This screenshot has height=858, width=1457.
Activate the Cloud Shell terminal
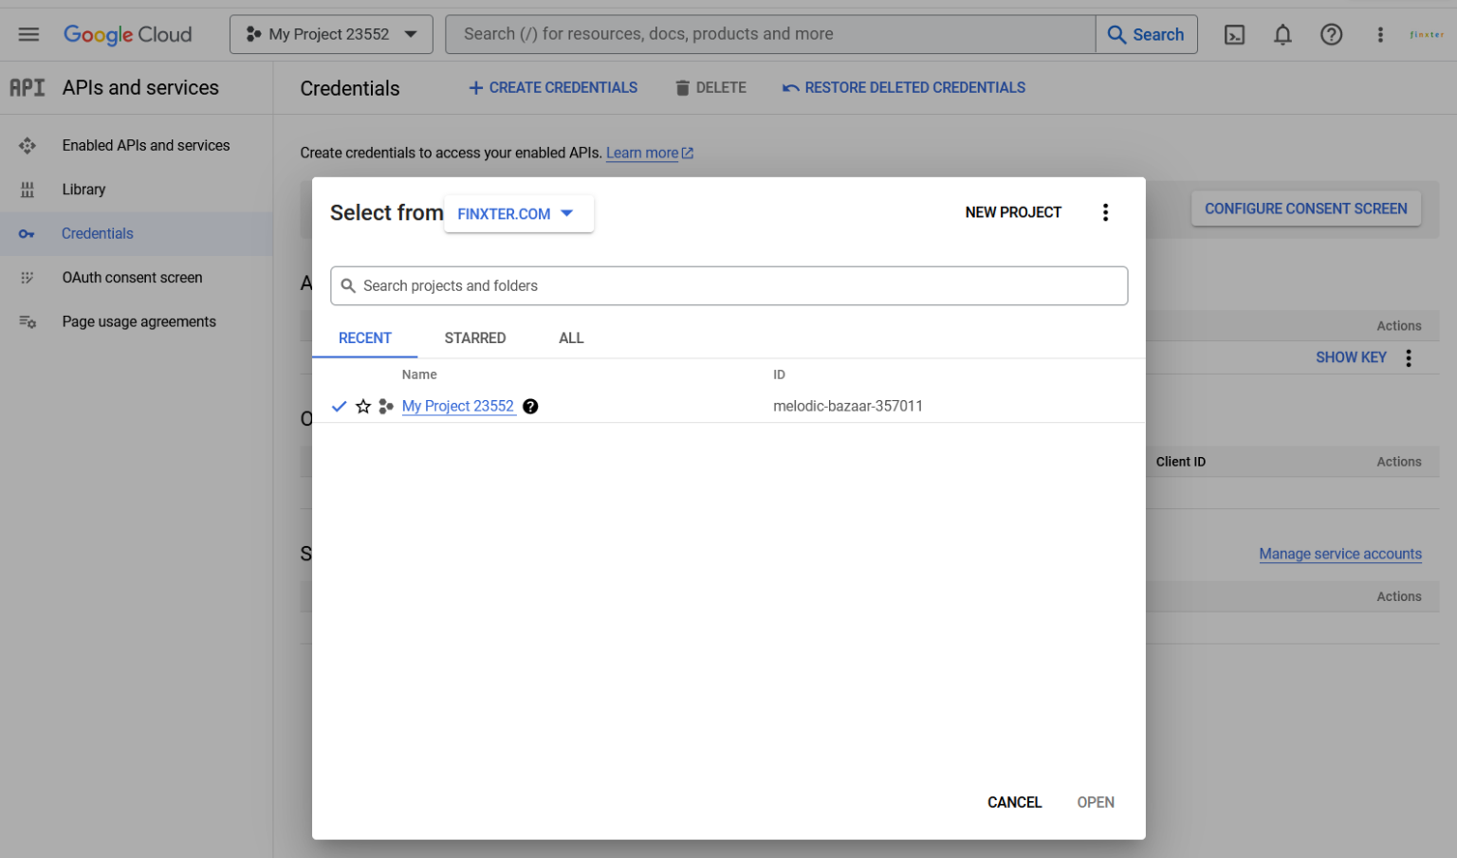(x=1234, y=34)
